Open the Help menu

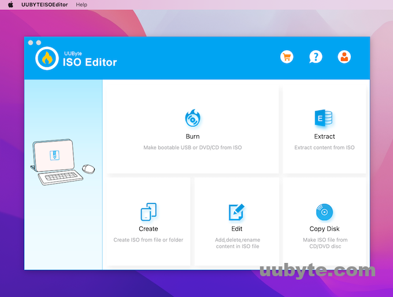point(81,5)
